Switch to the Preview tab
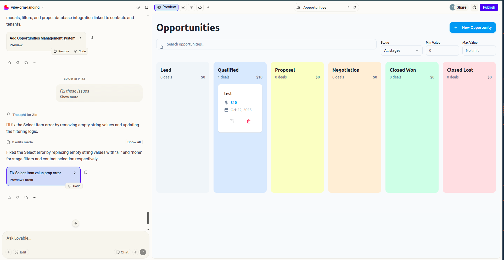504x260 pixels. (166, 7)
